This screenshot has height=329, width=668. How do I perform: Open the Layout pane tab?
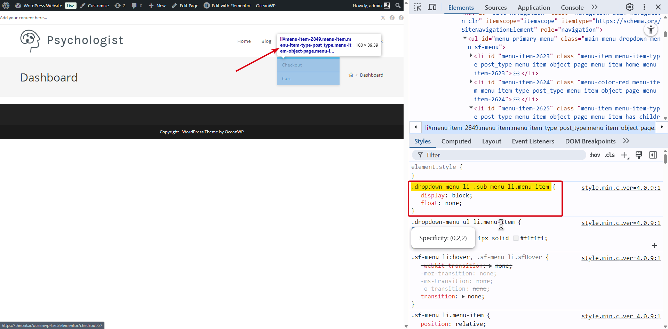click(x=492, y=141)
